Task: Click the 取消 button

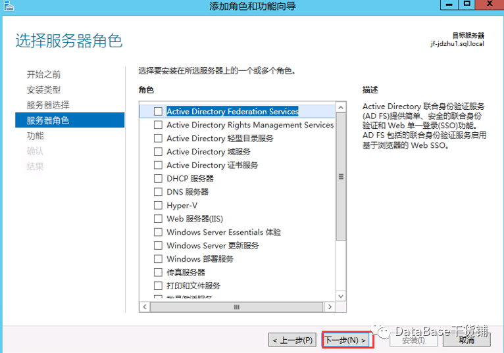Action: (466, 340)
